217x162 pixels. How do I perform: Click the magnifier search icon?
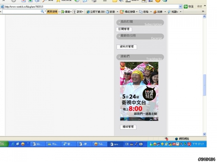point(42,11)
